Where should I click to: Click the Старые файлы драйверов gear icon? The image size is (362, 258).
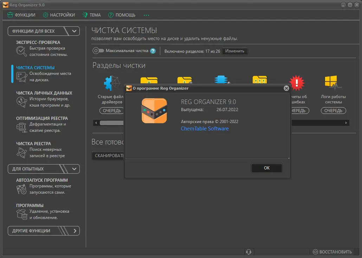112,83
